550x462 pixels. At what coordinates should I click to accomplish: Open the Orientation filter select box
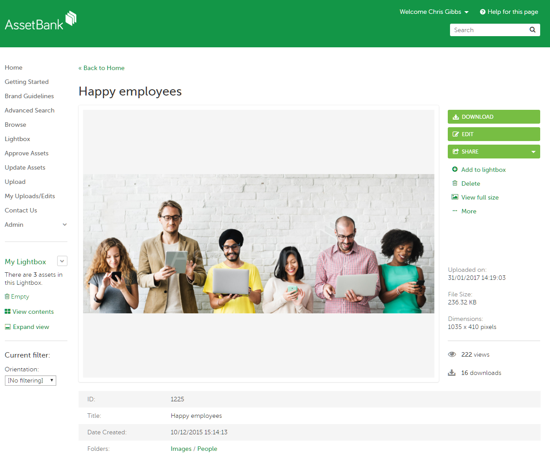pyautogui.click(x=30, y=380)
